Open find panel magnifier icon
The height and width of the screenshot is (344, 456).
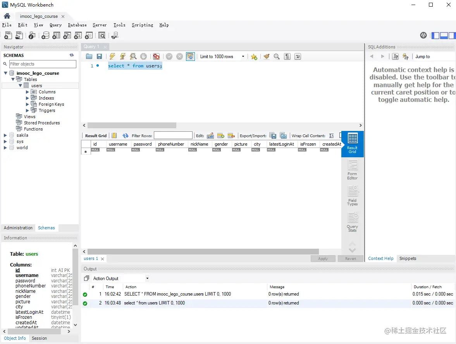tap(277, 57)
